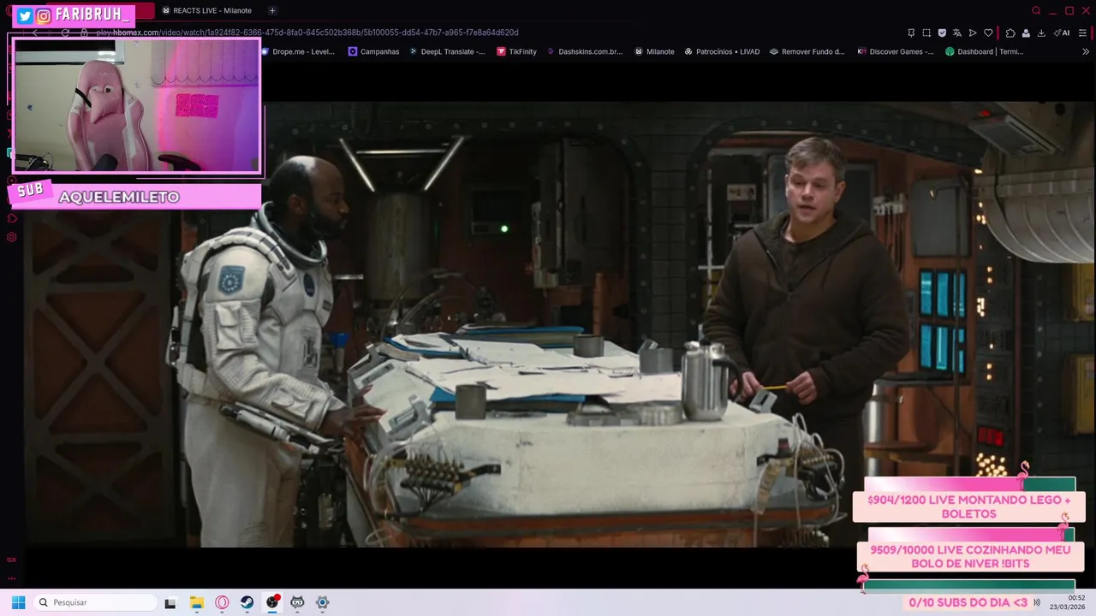Image resolution: width=1096 pixels, height=616 pixels.
Task: Open the DeepL Translate bookmark
Action: click(447, 51)
